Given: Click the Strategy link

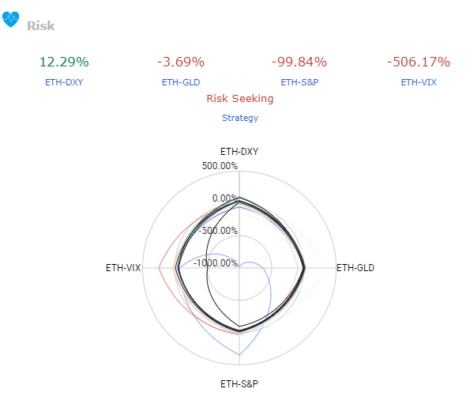Looking at the screenshot, I should [240, 118].
